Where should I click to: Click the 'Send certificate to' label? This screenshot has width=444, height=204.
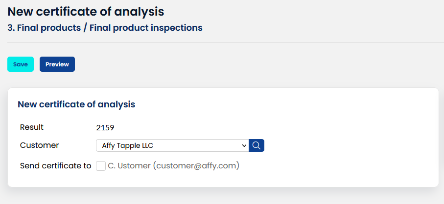click(x=55, y=166)
